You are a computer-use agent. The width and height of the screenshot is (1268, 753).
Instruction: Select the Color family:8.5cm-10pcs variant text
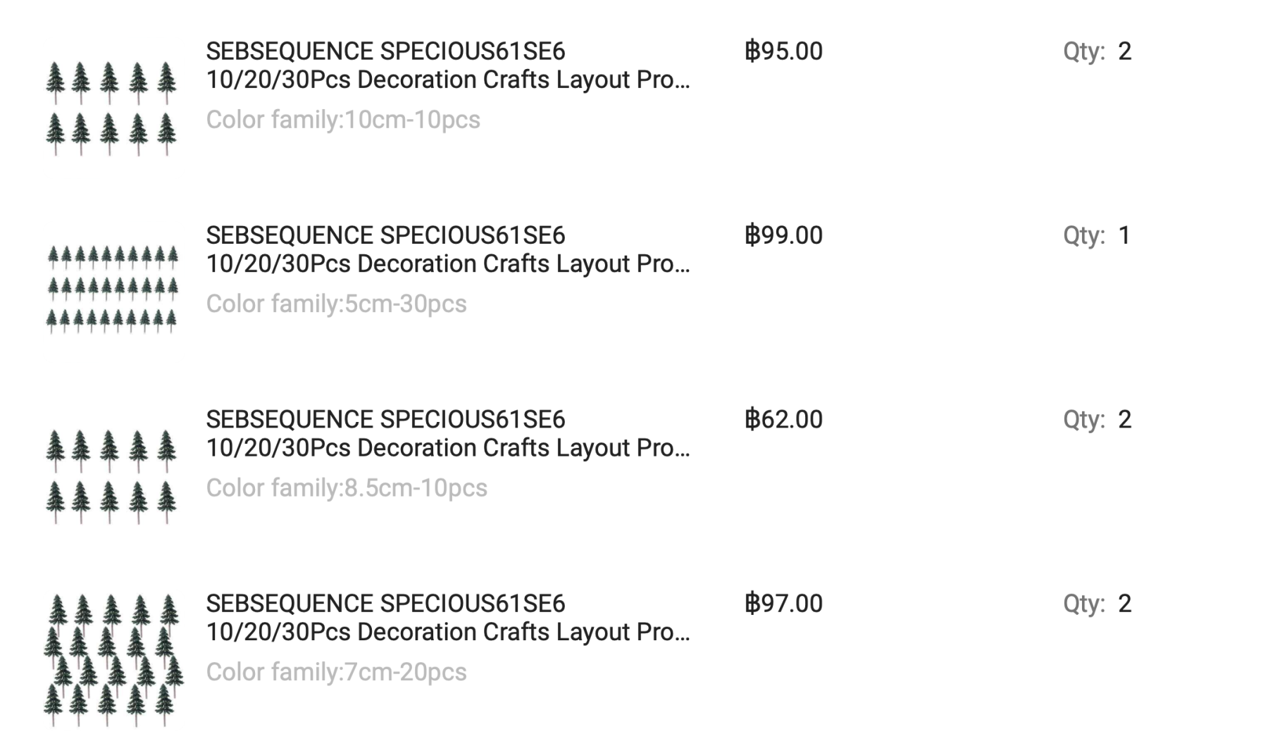point(347,488)
